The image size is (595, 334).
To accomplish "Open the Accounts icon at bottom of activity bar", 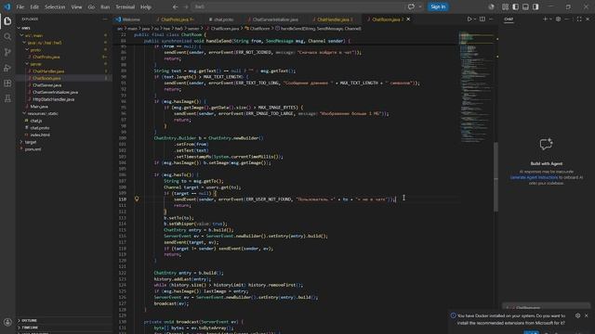I will [7, 322].
